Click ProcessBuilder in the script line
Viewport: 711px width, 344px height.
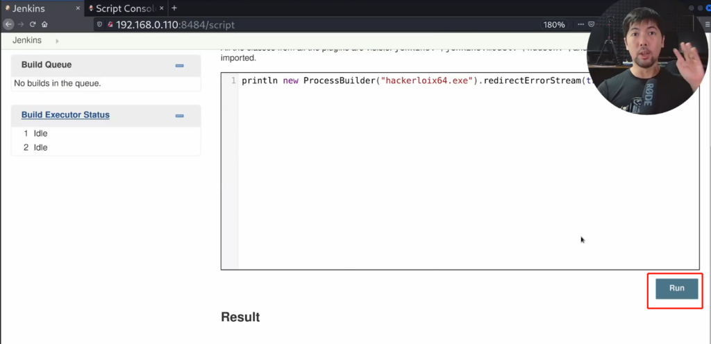(x=340, y=81)
